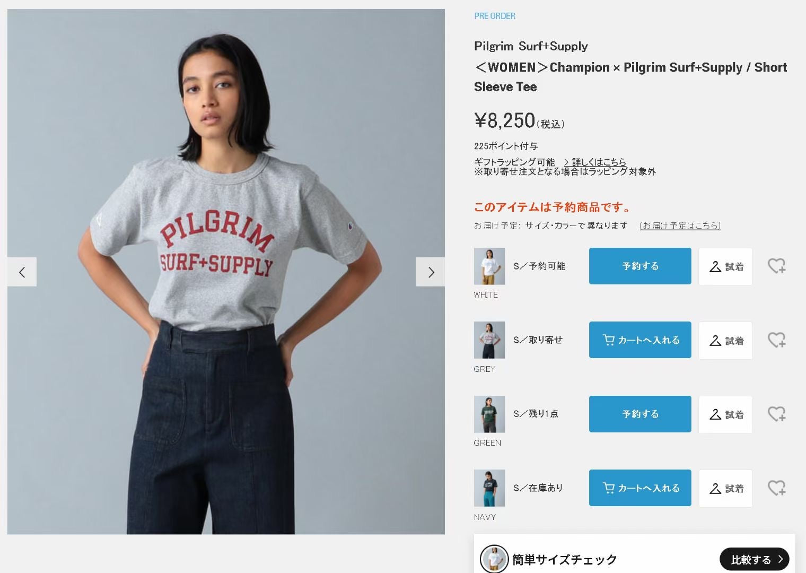This screenshot has width=806, height=573.
Task: Open 比較する size comparison button
Action: pos(755,559)
